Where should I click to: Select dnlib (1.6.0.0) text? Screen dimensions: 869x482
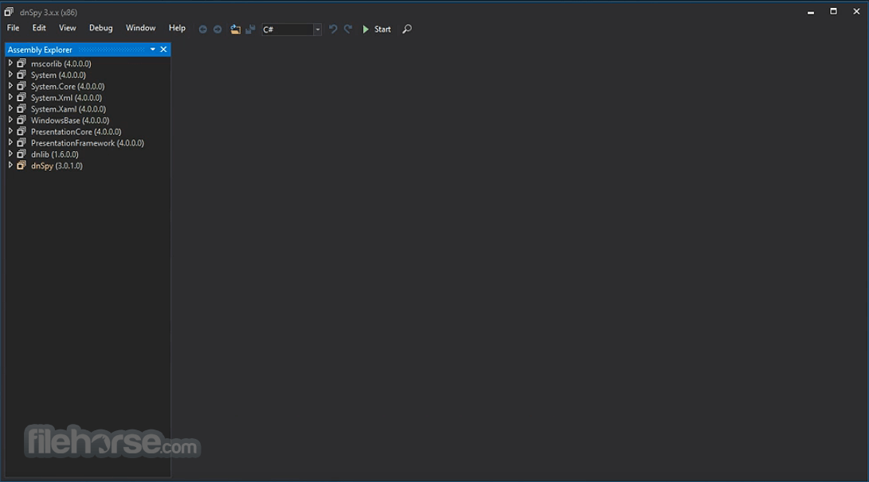55,154
